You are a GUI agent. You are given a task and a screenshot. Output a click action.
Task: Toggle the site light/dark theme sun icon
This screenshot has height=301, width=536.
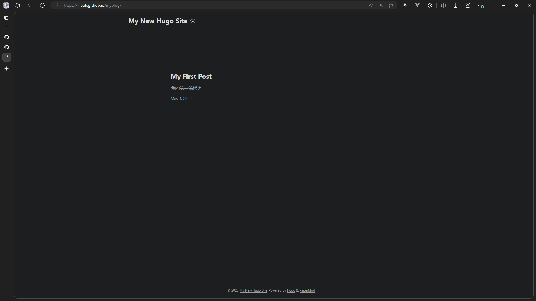[x=193, y=21]
